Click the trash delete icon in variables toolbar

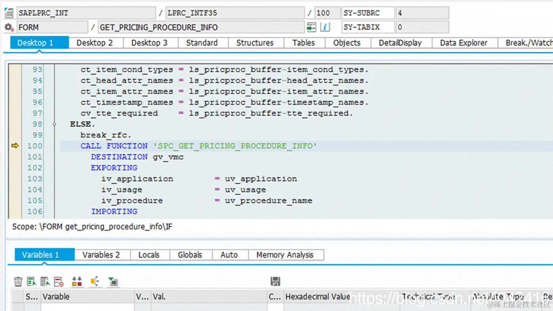(x=18, y=281)
